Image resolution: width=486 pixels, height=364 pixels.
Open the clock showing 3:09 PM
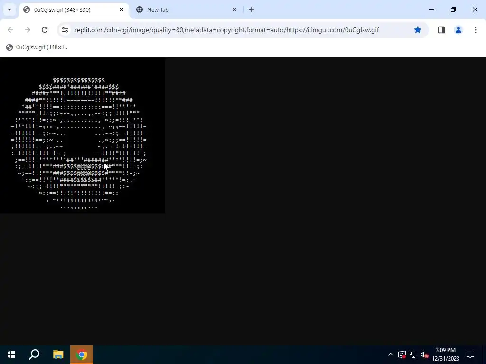pyautogui.click(x=445, y=355)
